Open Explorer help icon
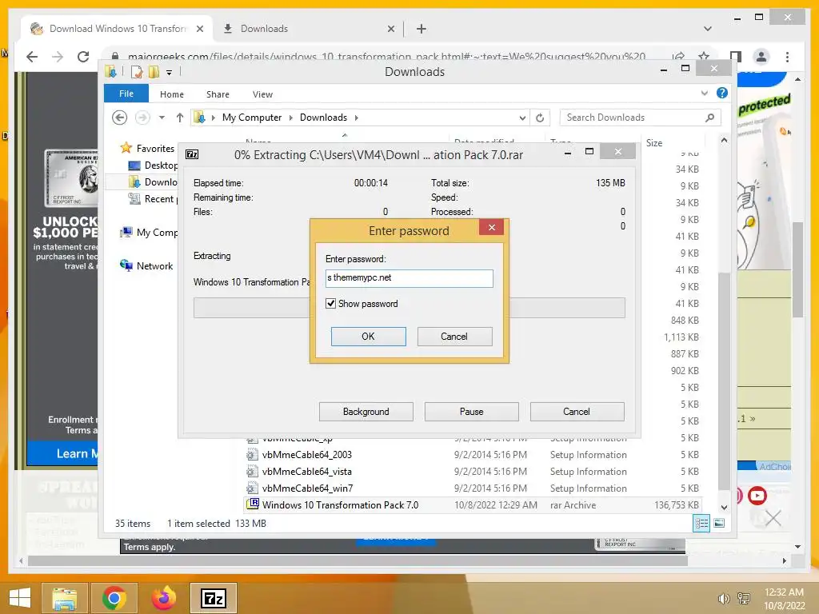This screenshot has height=614, width=819. coord(722,93)
